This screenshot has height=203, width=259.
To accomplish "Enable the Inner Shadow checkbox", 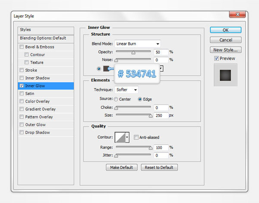I will [22, 78].
